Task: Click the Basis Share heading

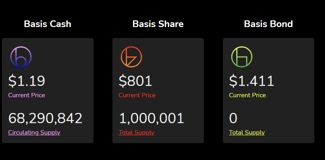Action: coord(158,24)
